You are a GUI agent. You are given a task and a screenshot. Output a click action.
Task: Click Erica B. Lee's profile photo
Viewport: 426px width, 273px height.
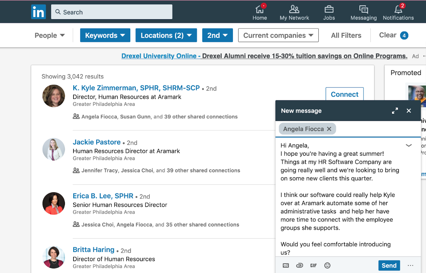(54, 204)
